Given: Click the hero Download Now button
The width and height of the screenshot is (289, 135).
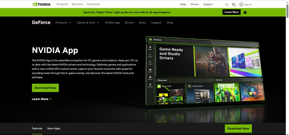Looking at the screenshot, I should tap(46, 88).
